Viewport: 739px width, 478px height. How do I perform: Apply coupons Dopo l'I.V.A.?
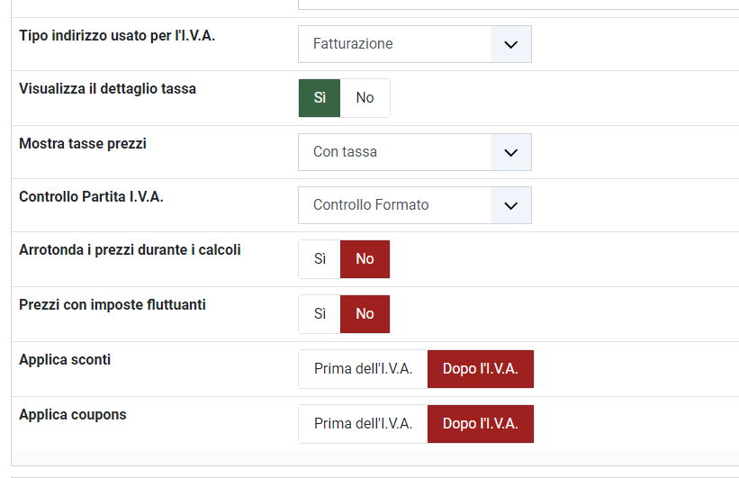(x=480, y=424)
